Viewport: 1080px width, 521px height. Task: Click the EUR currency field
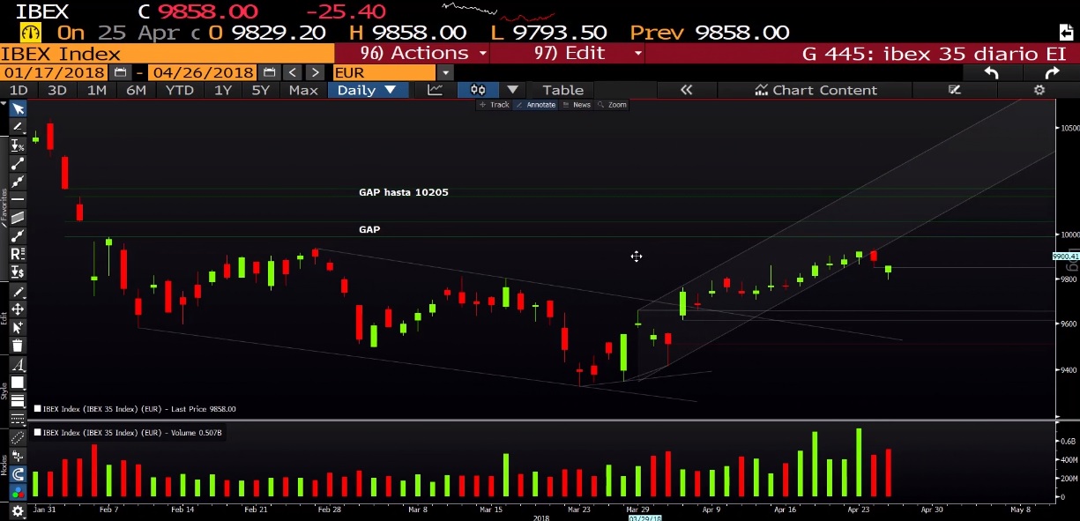384,72
